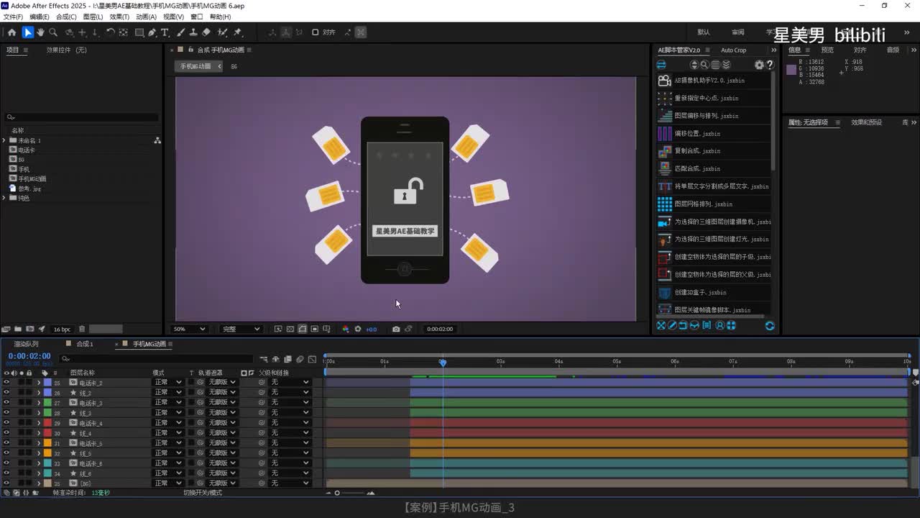Delete selected project item with trash icon

click(82, 329)
